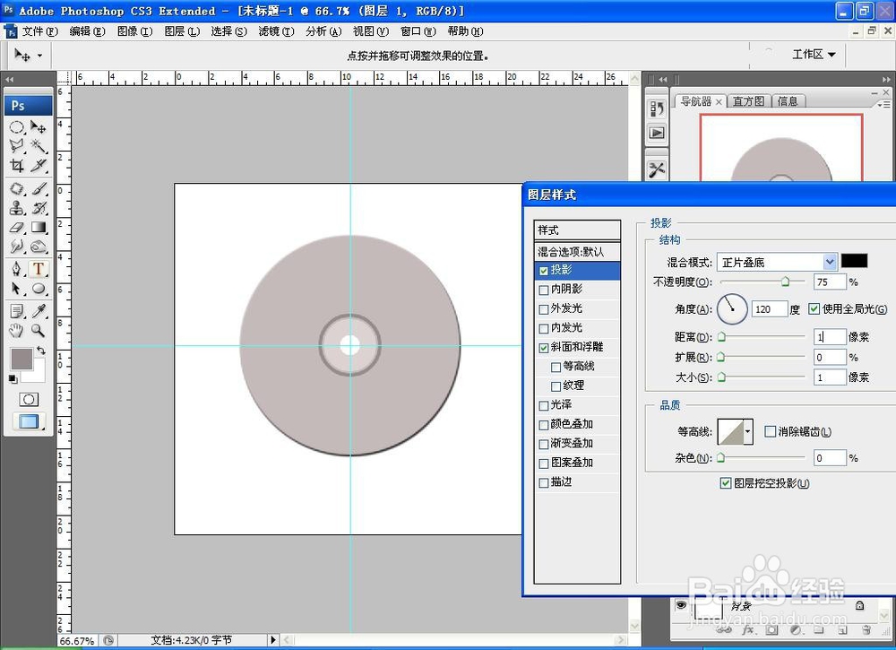
Task: Open the 视图 View menu
Action: pos(370,31)
